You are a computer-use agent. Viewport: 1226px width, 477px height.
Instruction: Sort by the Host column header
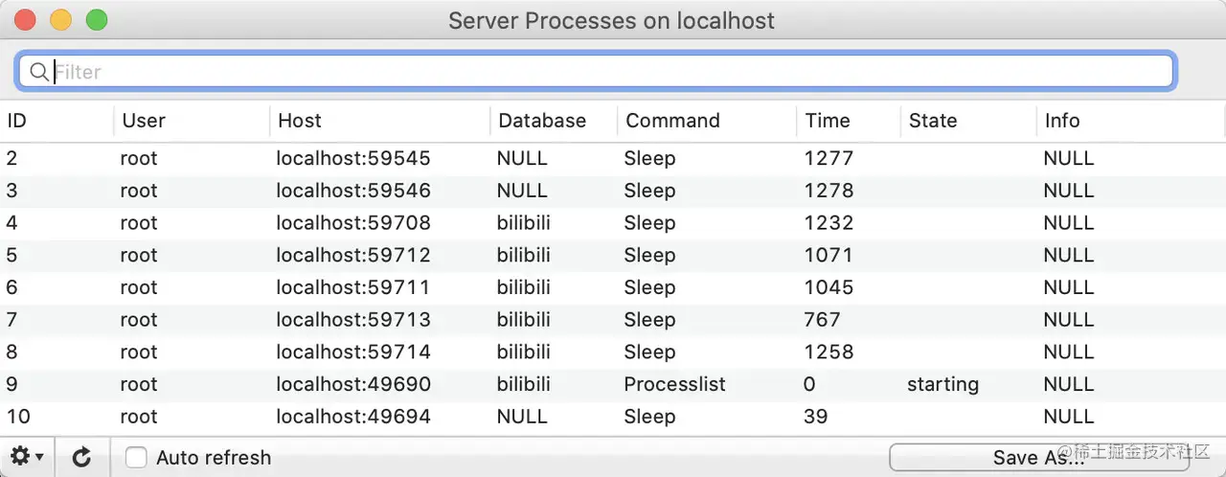coord(300,121)
